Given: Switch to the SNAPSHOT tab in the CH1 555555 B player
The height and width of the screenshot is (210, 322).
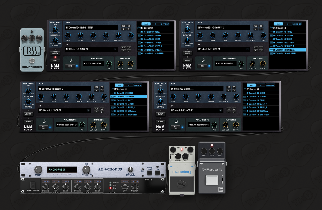Looking at the screenshot, I should click(x=138, y=85).
